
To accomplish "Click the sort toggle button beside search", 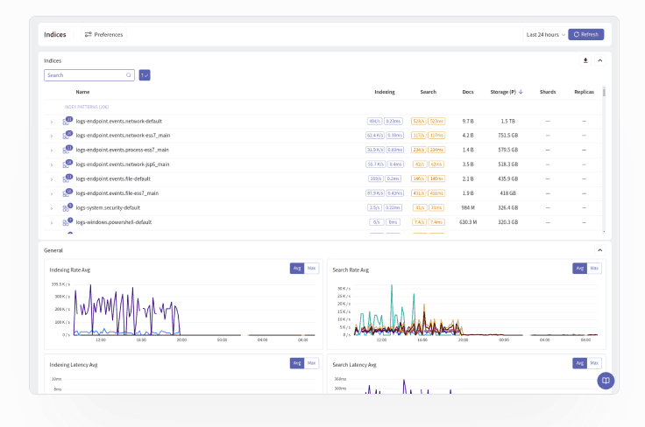I will (145, 75).
